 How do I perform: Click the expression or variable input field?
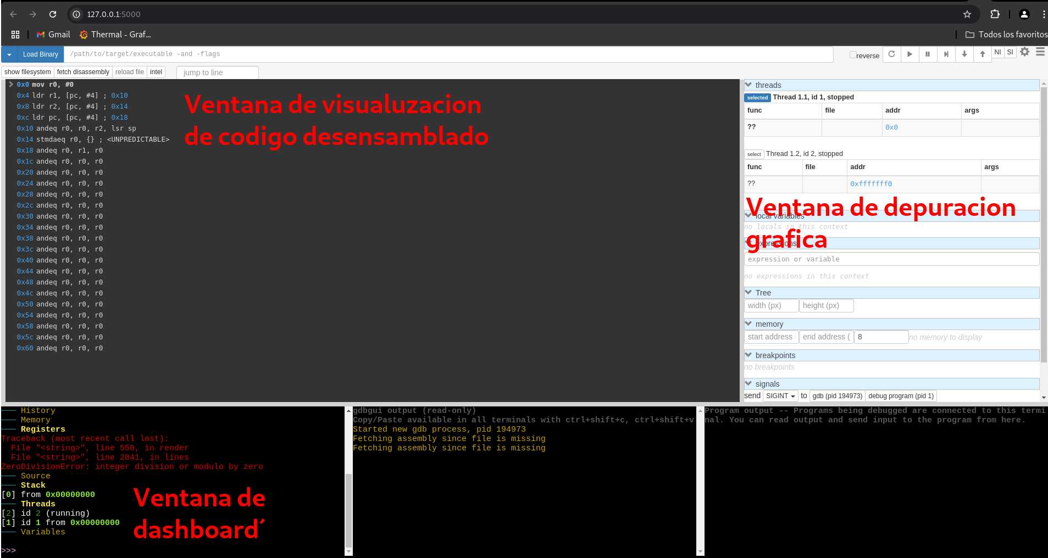891,259
